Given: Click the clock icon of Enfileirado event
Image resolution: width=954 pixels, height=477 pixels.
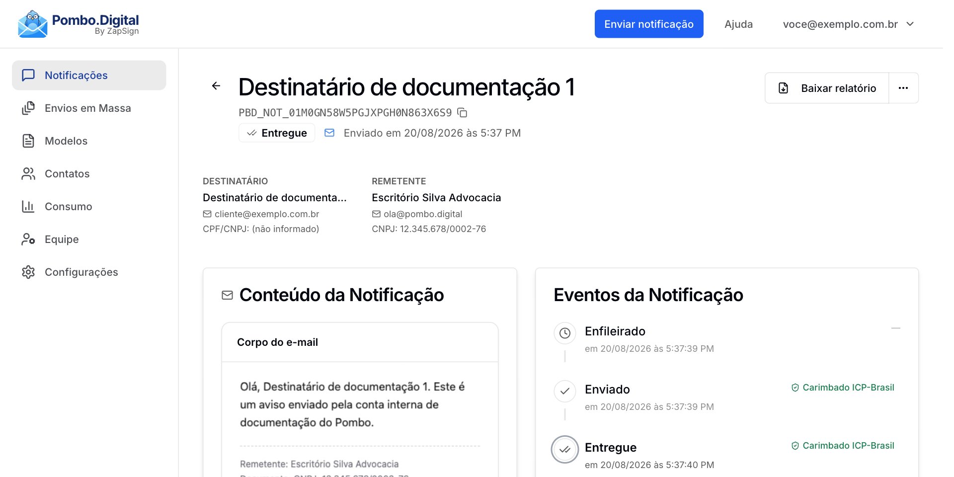Looking at the screenshot, I should click(565, 333).
